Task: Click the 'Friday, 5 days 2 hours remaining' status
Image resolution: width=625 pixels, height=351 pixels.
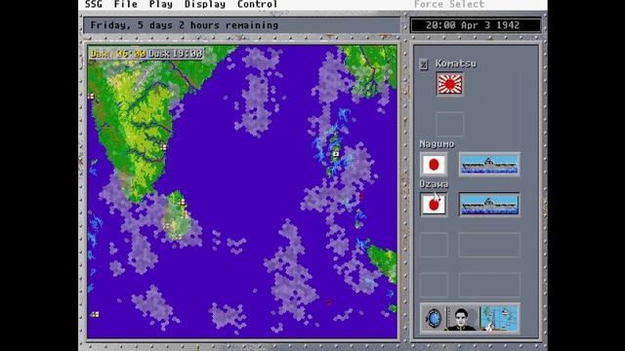Action: [x=185, y=25]
